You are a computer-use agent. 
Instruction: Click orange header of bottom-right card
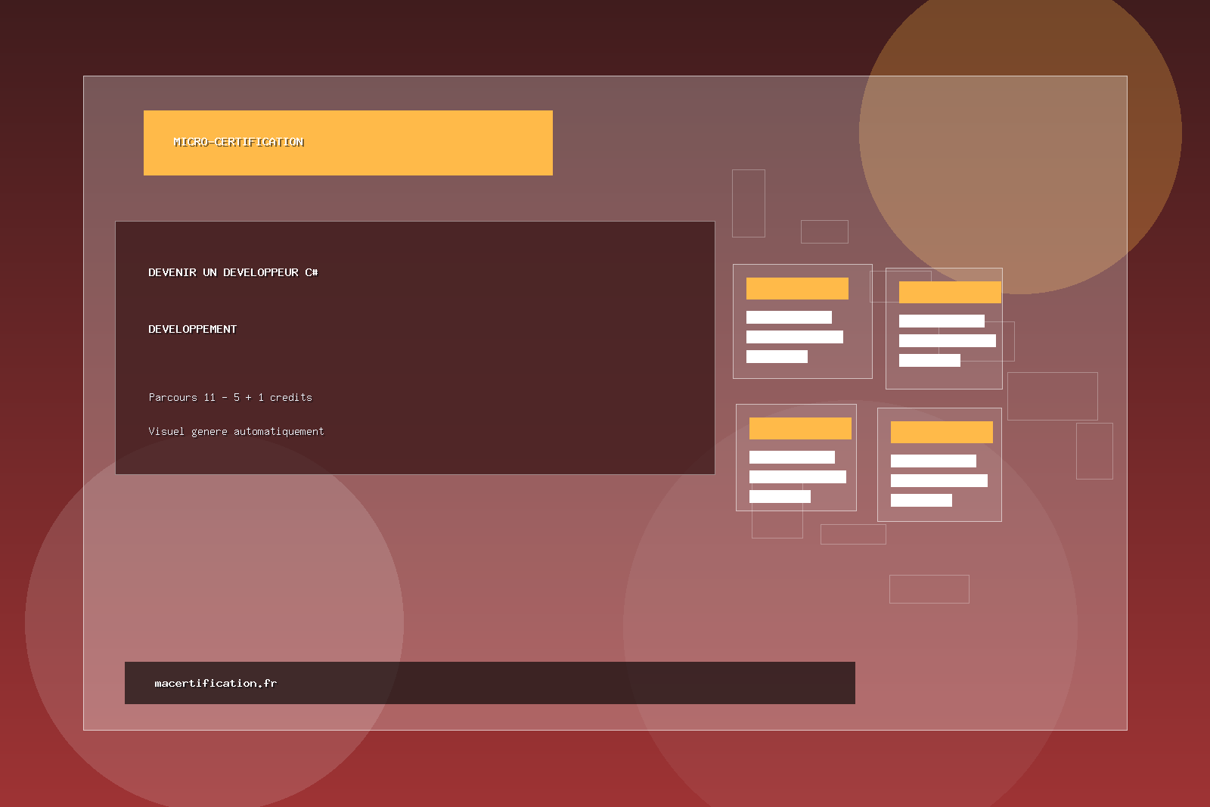tap(942, 432)
